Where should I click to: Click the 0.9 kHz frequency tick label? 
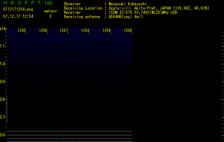[x=3, y=81]
